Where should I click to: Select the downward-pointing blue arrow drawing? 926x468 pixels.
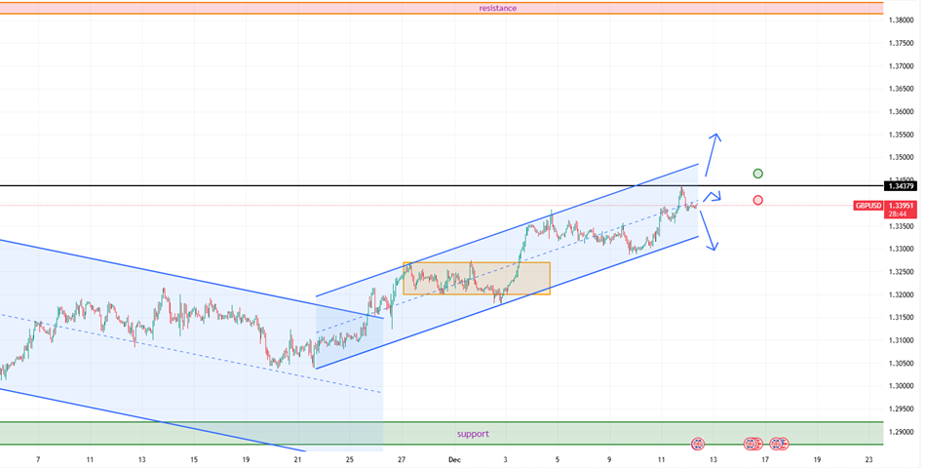(x=709, y=233)
